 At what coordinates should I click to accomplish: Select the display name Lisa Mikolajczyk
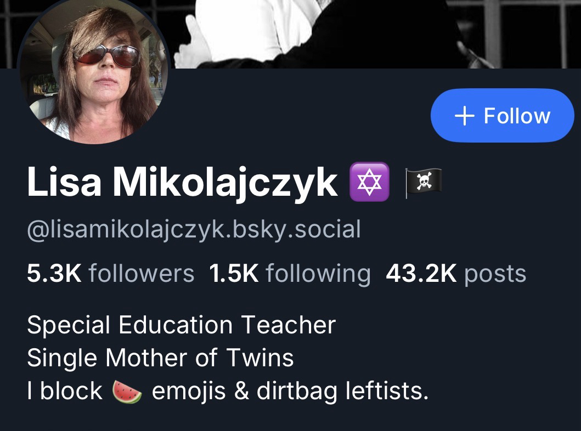click(182, 182)
